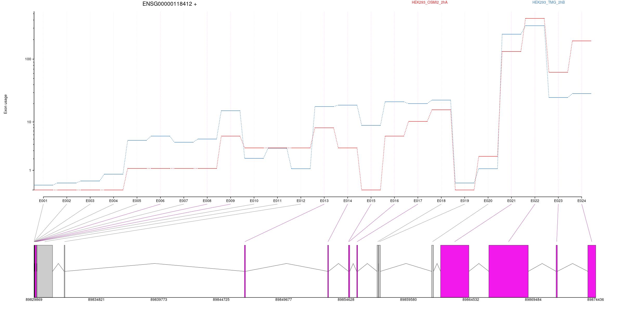
Task: Click exon label E016
Action: click(394, 201)
